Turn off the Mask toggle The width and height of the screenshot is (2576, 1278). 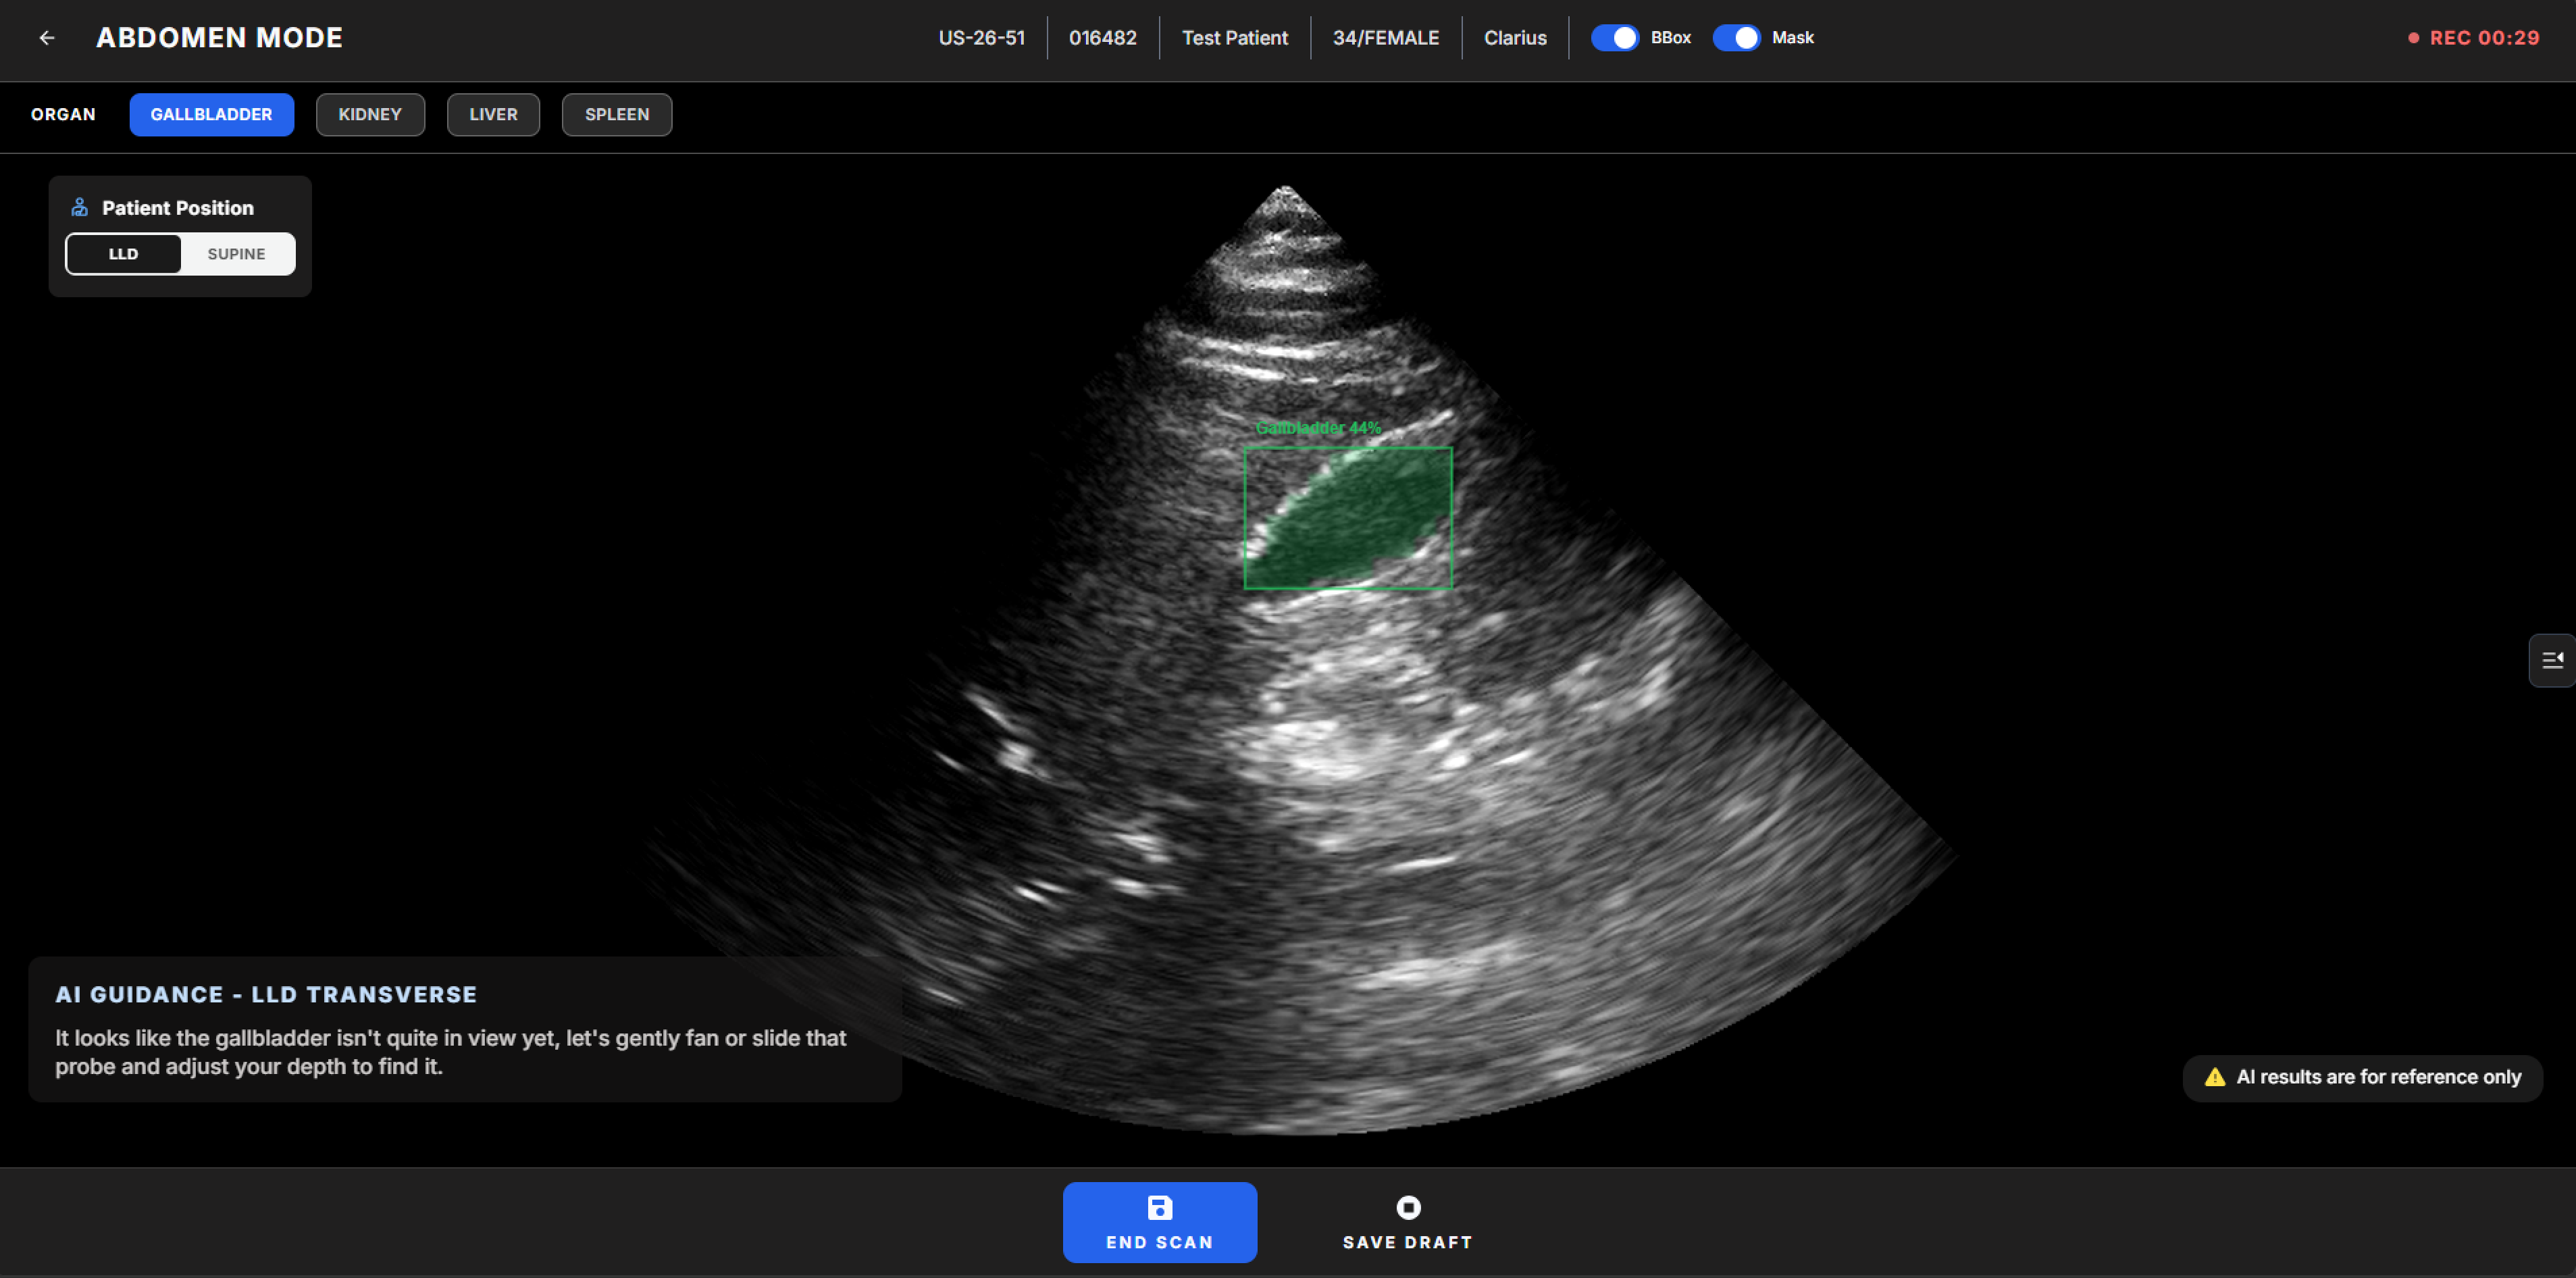[1736, 38]
